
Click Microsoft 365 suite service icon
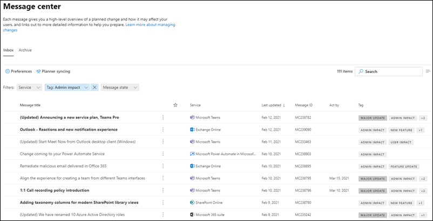192,215
